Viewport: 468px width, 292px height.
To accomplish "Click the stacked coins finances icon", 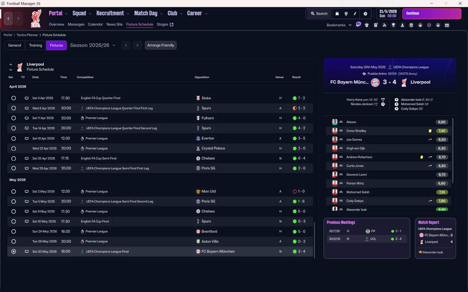I will [411, 25].
